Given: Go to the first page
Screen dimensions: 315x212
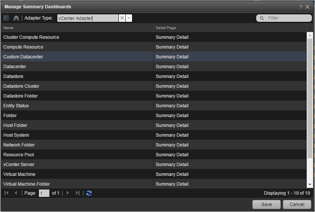Looking at the screenshot, I should [x=6, y=193].
